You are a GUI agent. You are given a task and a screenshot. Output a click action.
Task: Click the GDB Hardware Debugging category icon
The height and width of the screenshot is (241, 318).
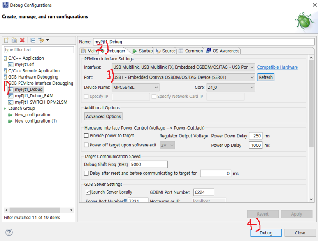[5, 77]
